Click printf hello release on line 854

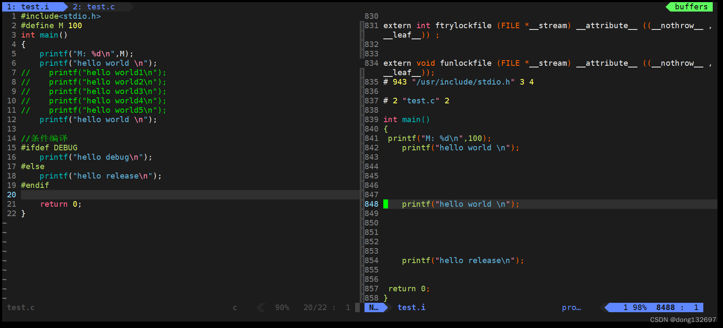tap(463, 261)
